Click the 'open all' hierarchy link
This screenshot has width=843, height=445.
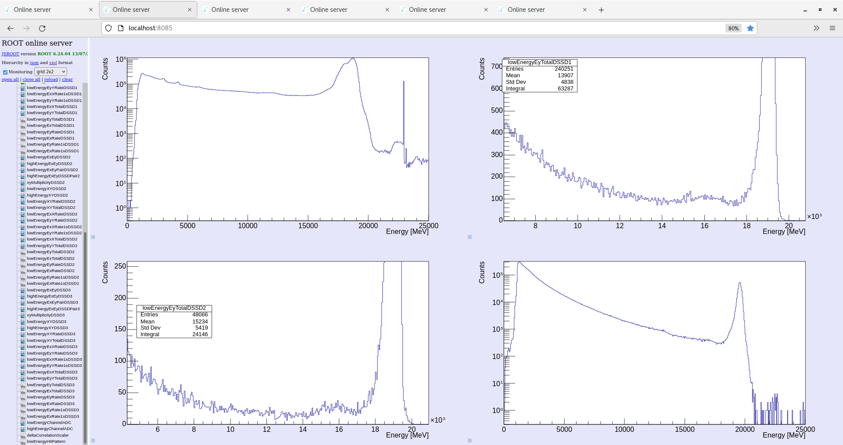click(x=10, y=79)
